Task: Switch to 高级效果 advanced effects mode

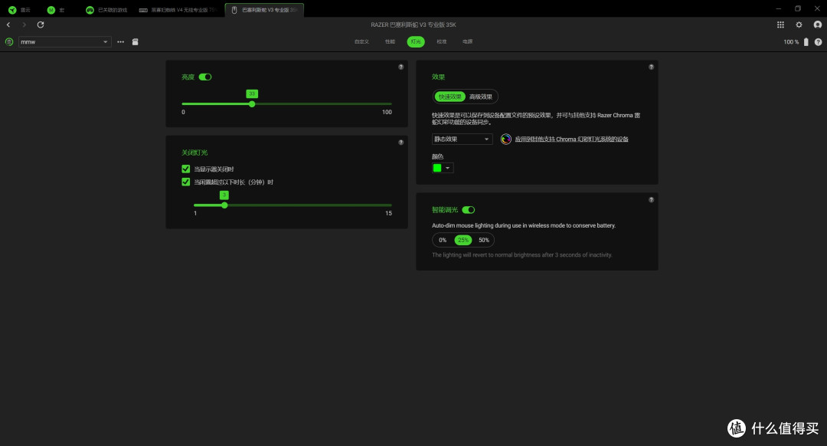Action: [x=480, y=97]
